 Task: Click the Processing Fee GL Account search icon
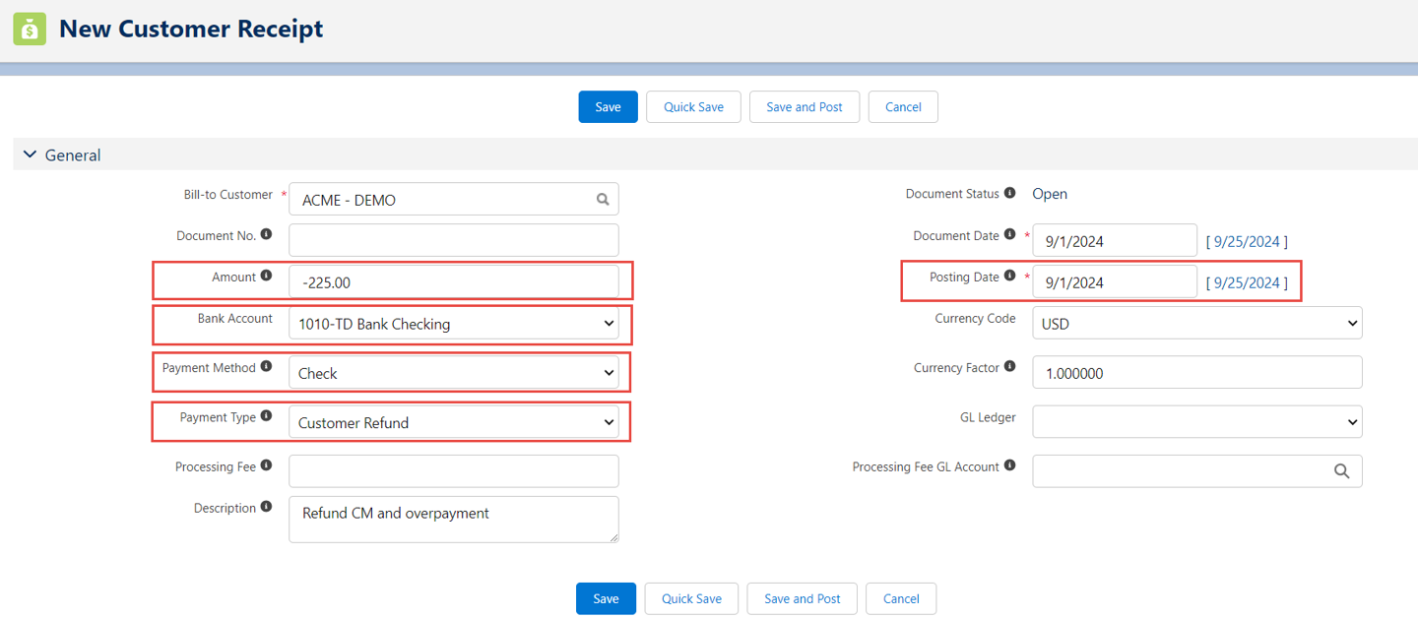[x=1341, y=471]
